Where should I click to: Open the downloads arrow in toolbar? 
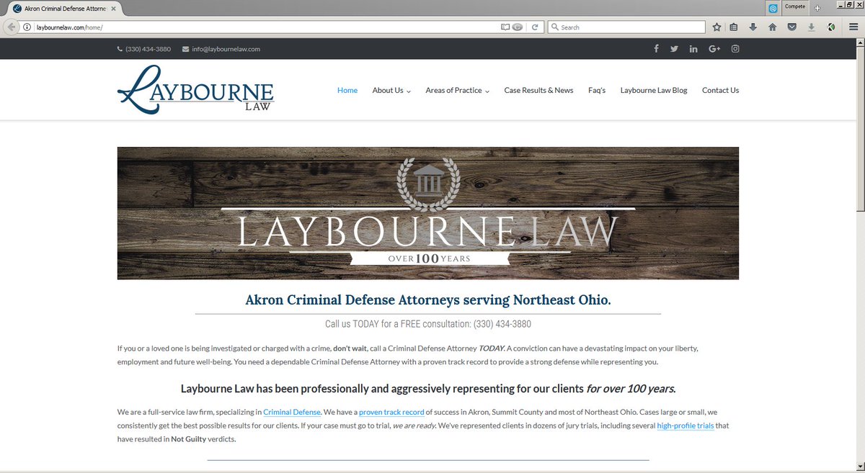pyautogui.click(x=753, y=27)
